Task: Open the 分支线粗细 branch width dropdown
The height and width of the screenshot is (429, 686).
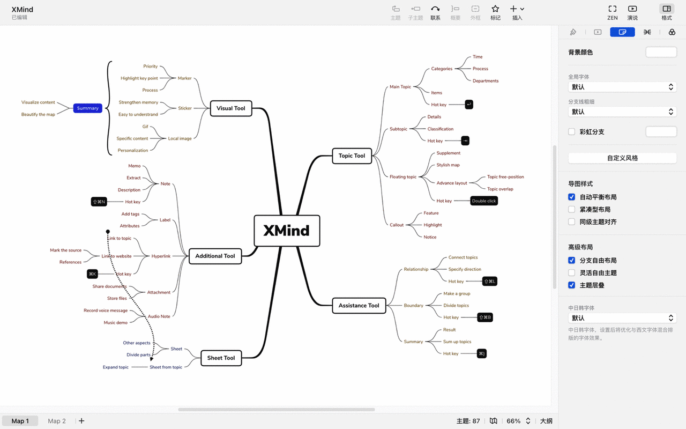Action: click(622, 112)
